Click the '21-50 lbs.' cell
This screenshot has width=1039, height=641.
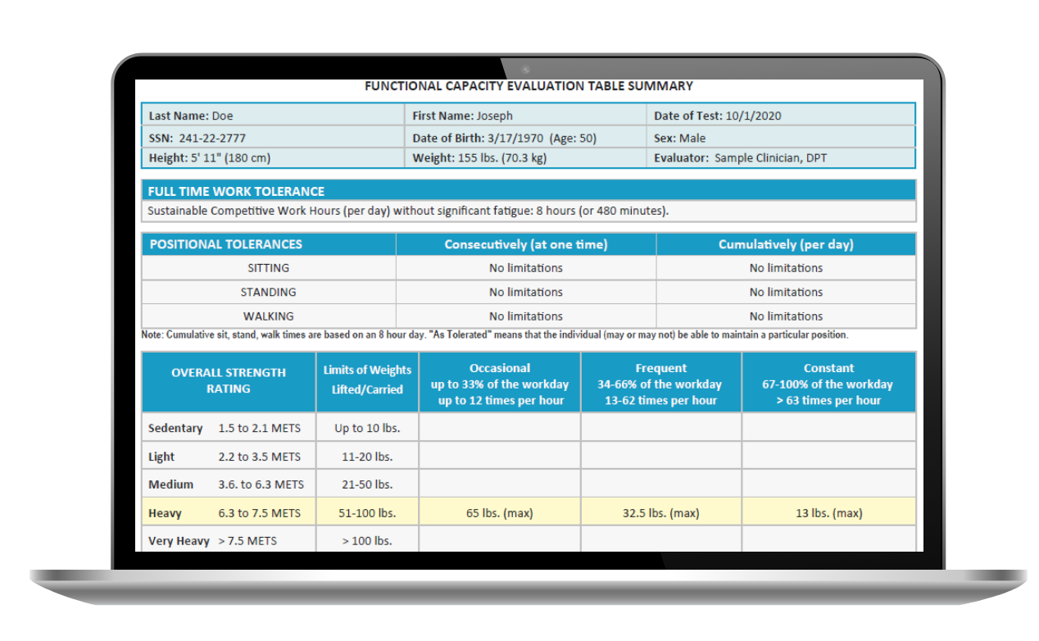coord(367,484)
